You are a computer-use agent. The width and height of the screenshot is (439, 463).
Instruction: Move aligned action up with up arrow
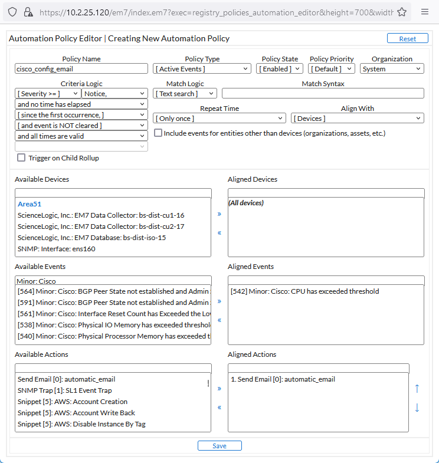click(x=417, y=388)
